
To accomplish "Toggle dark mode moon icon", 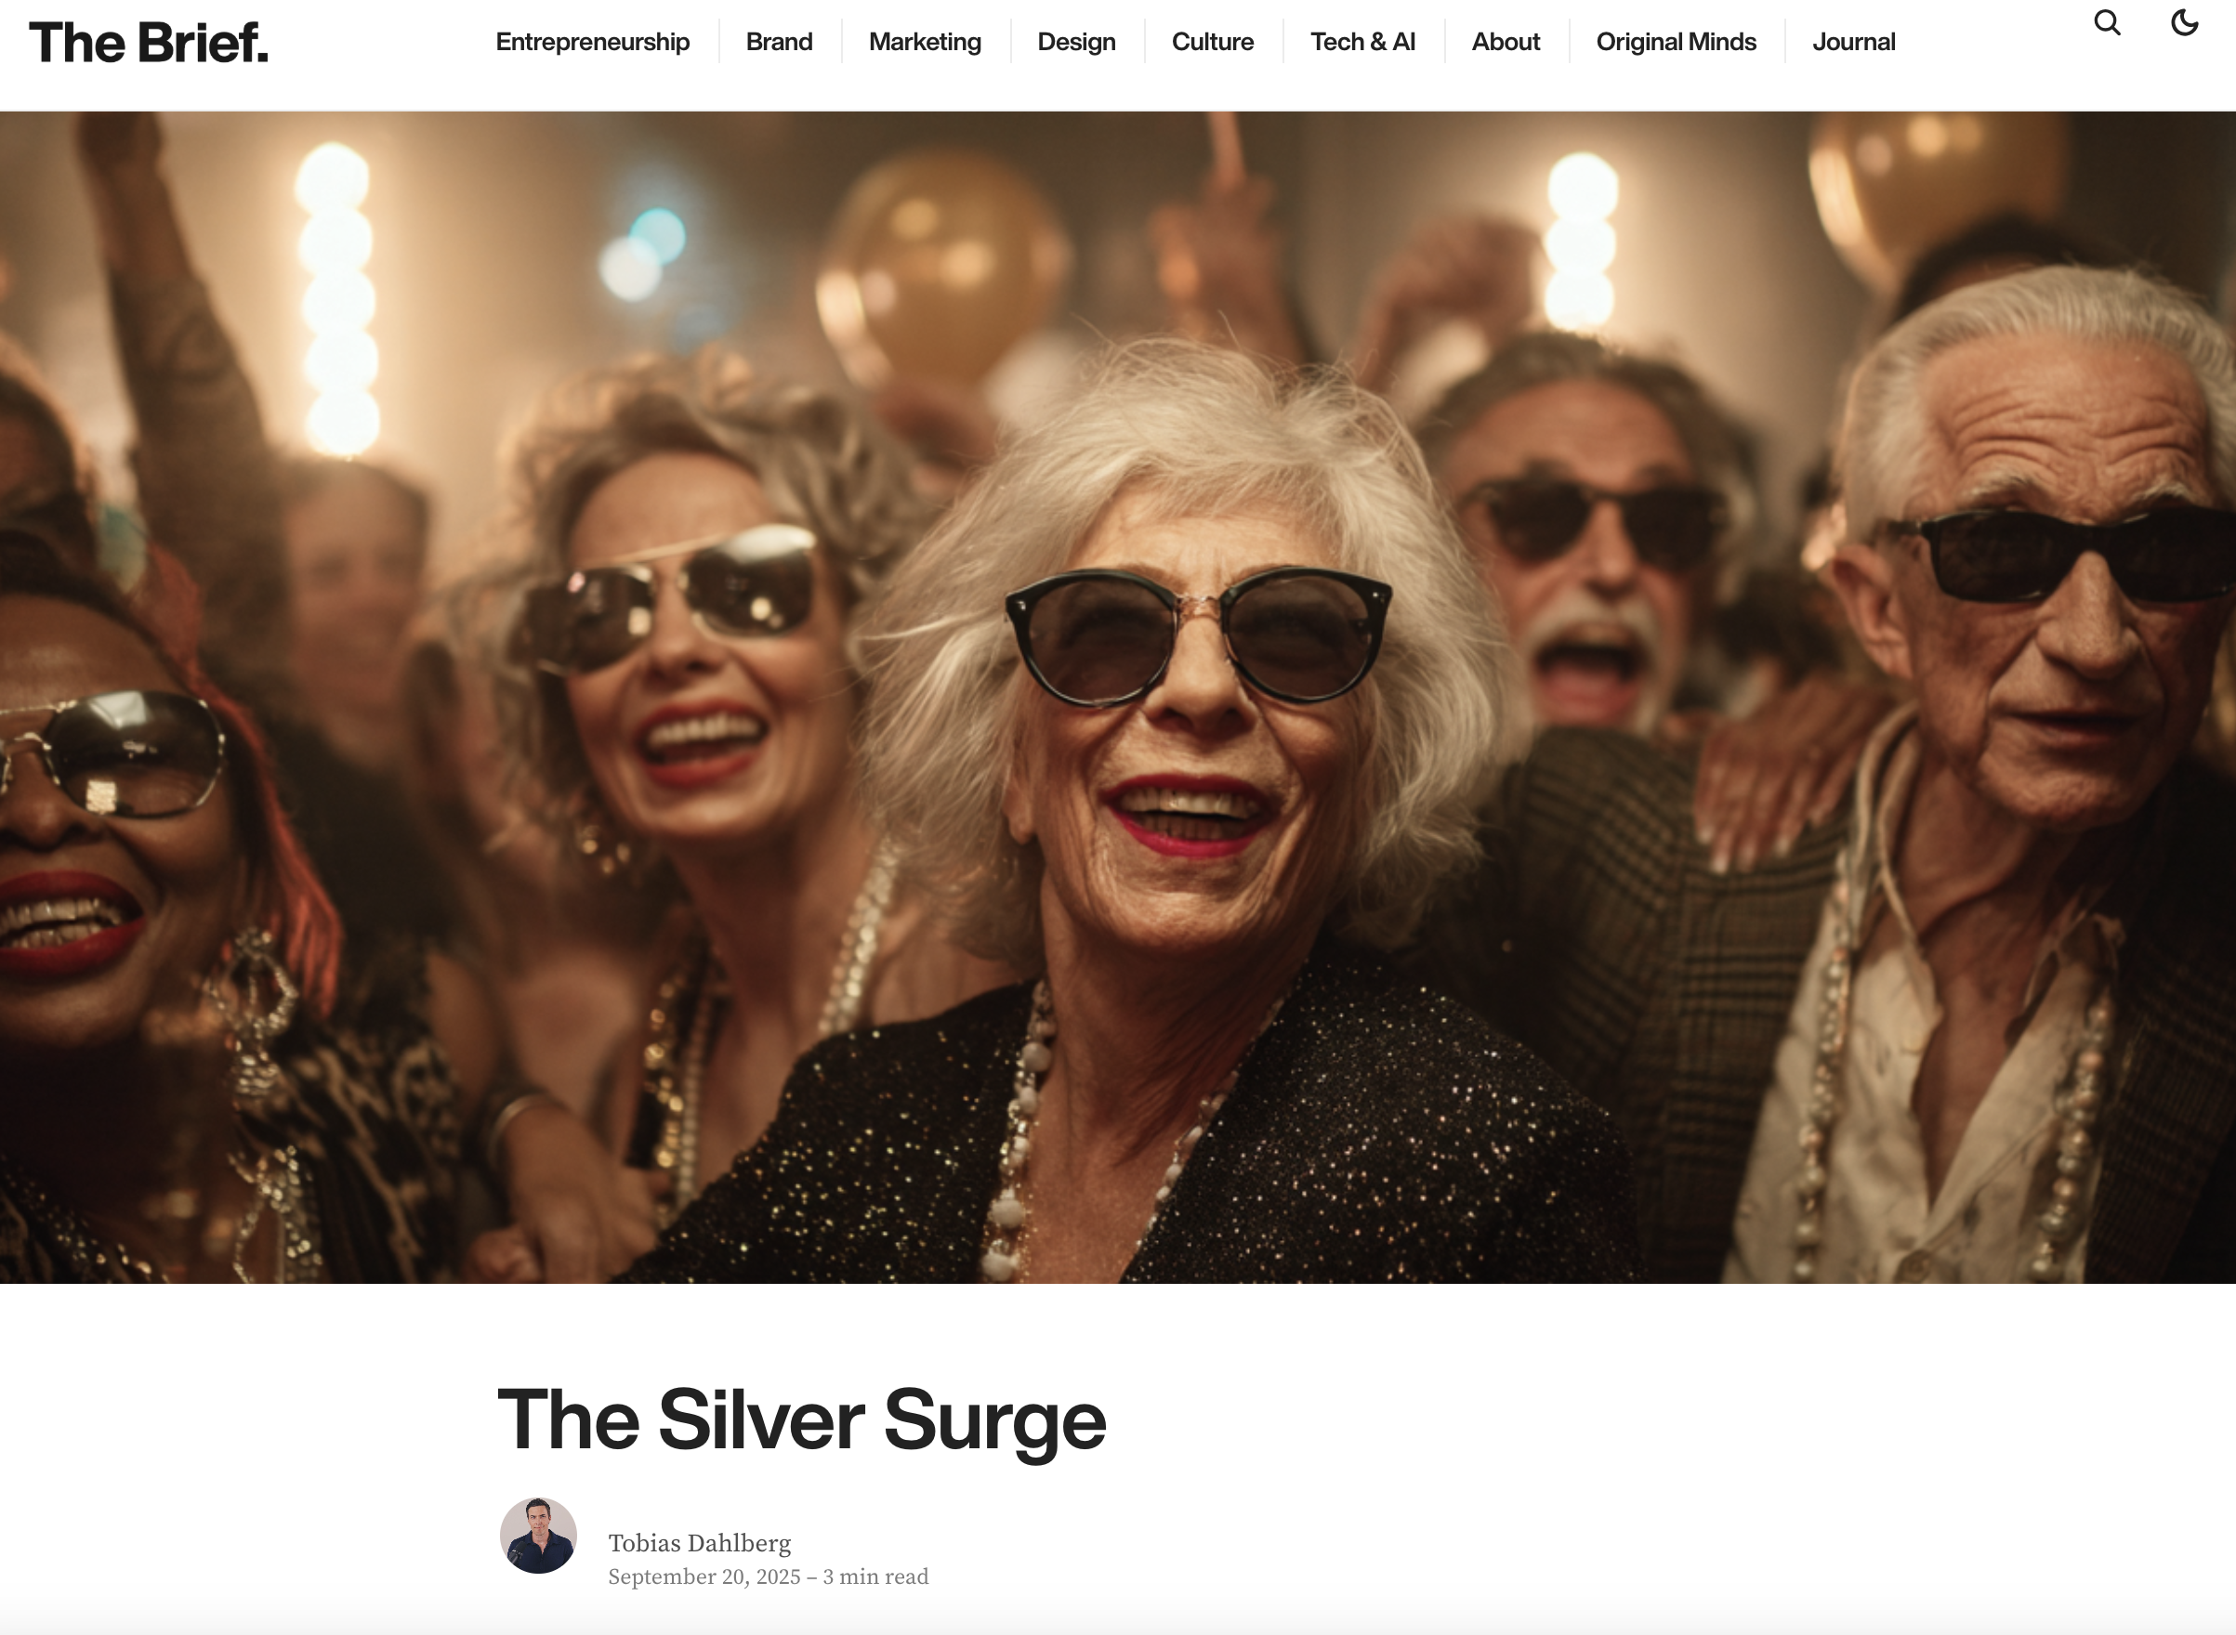I will pyautogui.click(x=2185, y=23).
